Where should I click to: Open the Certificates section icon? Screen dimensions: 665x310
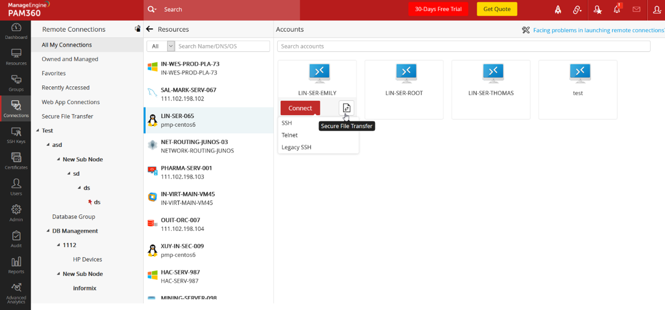coord(16,161)
